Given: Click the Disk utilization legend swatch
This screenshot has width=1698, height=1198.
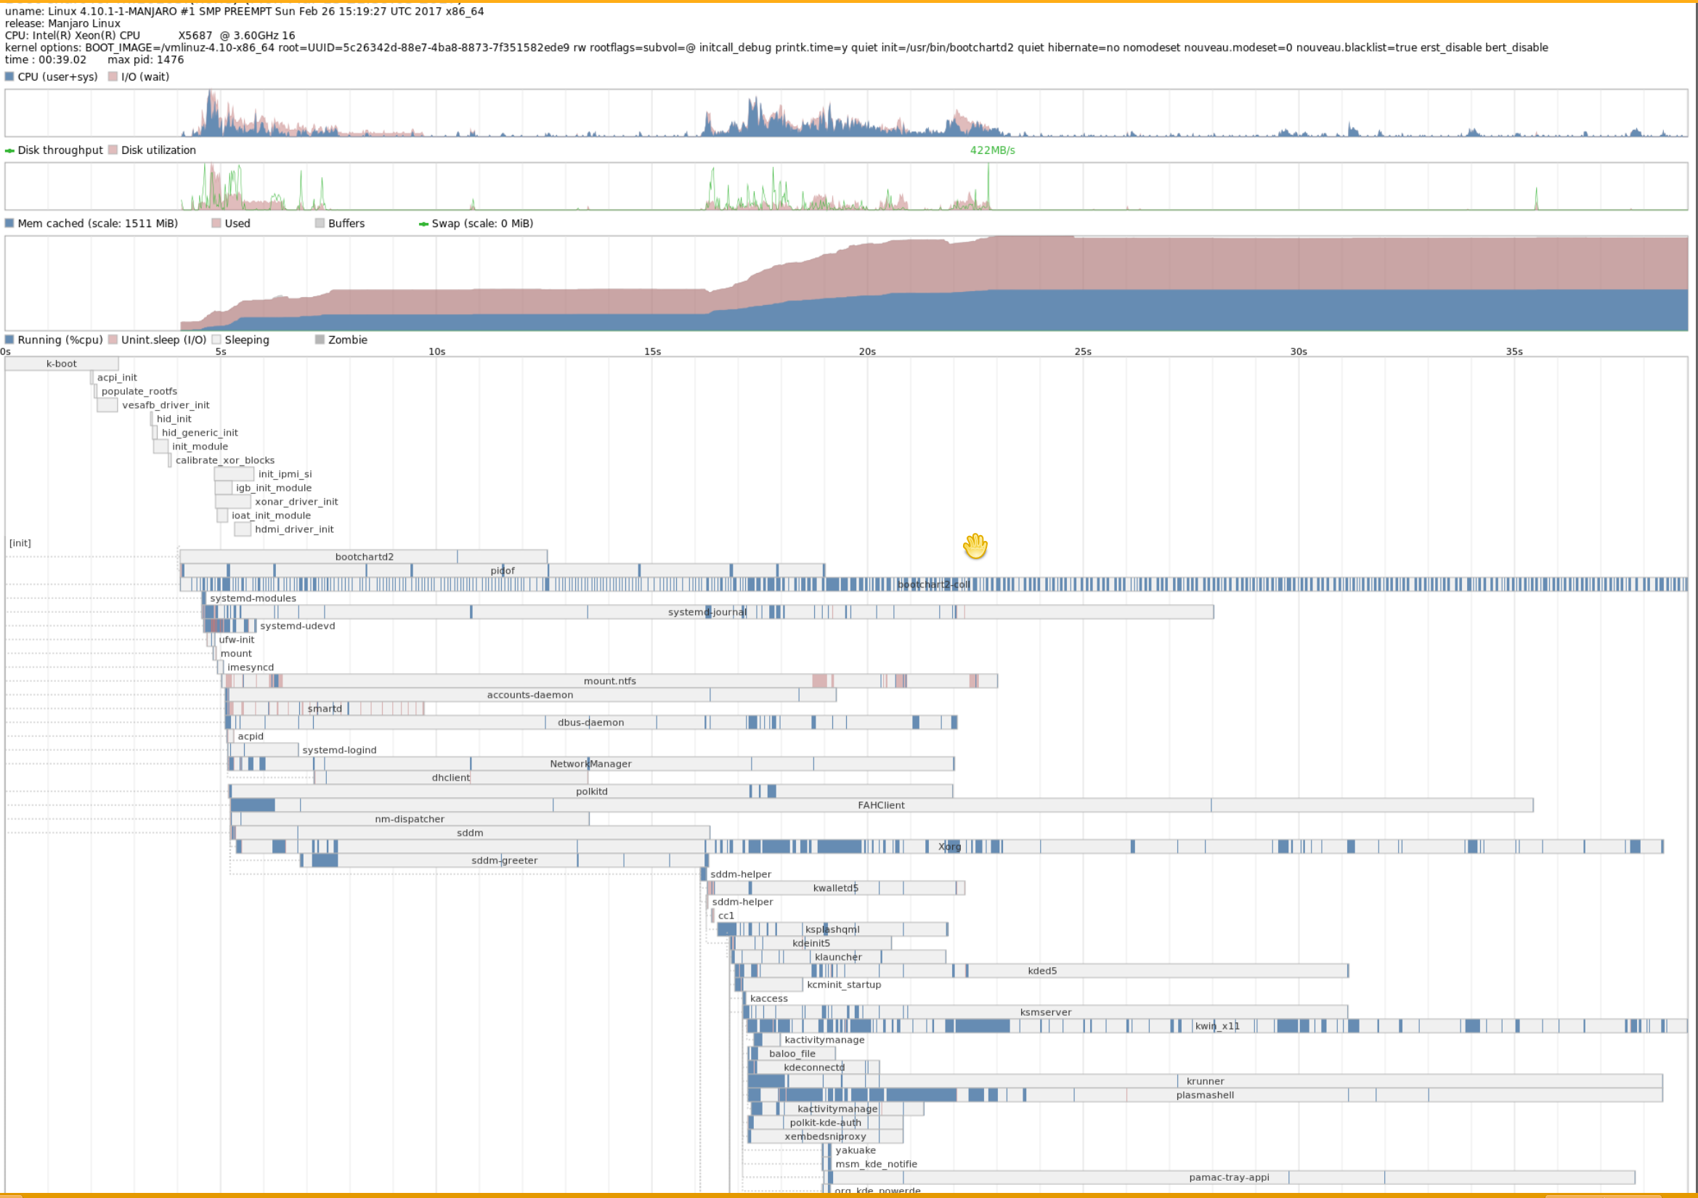Looking at the screenshot, I should click(x=113, y=150).
